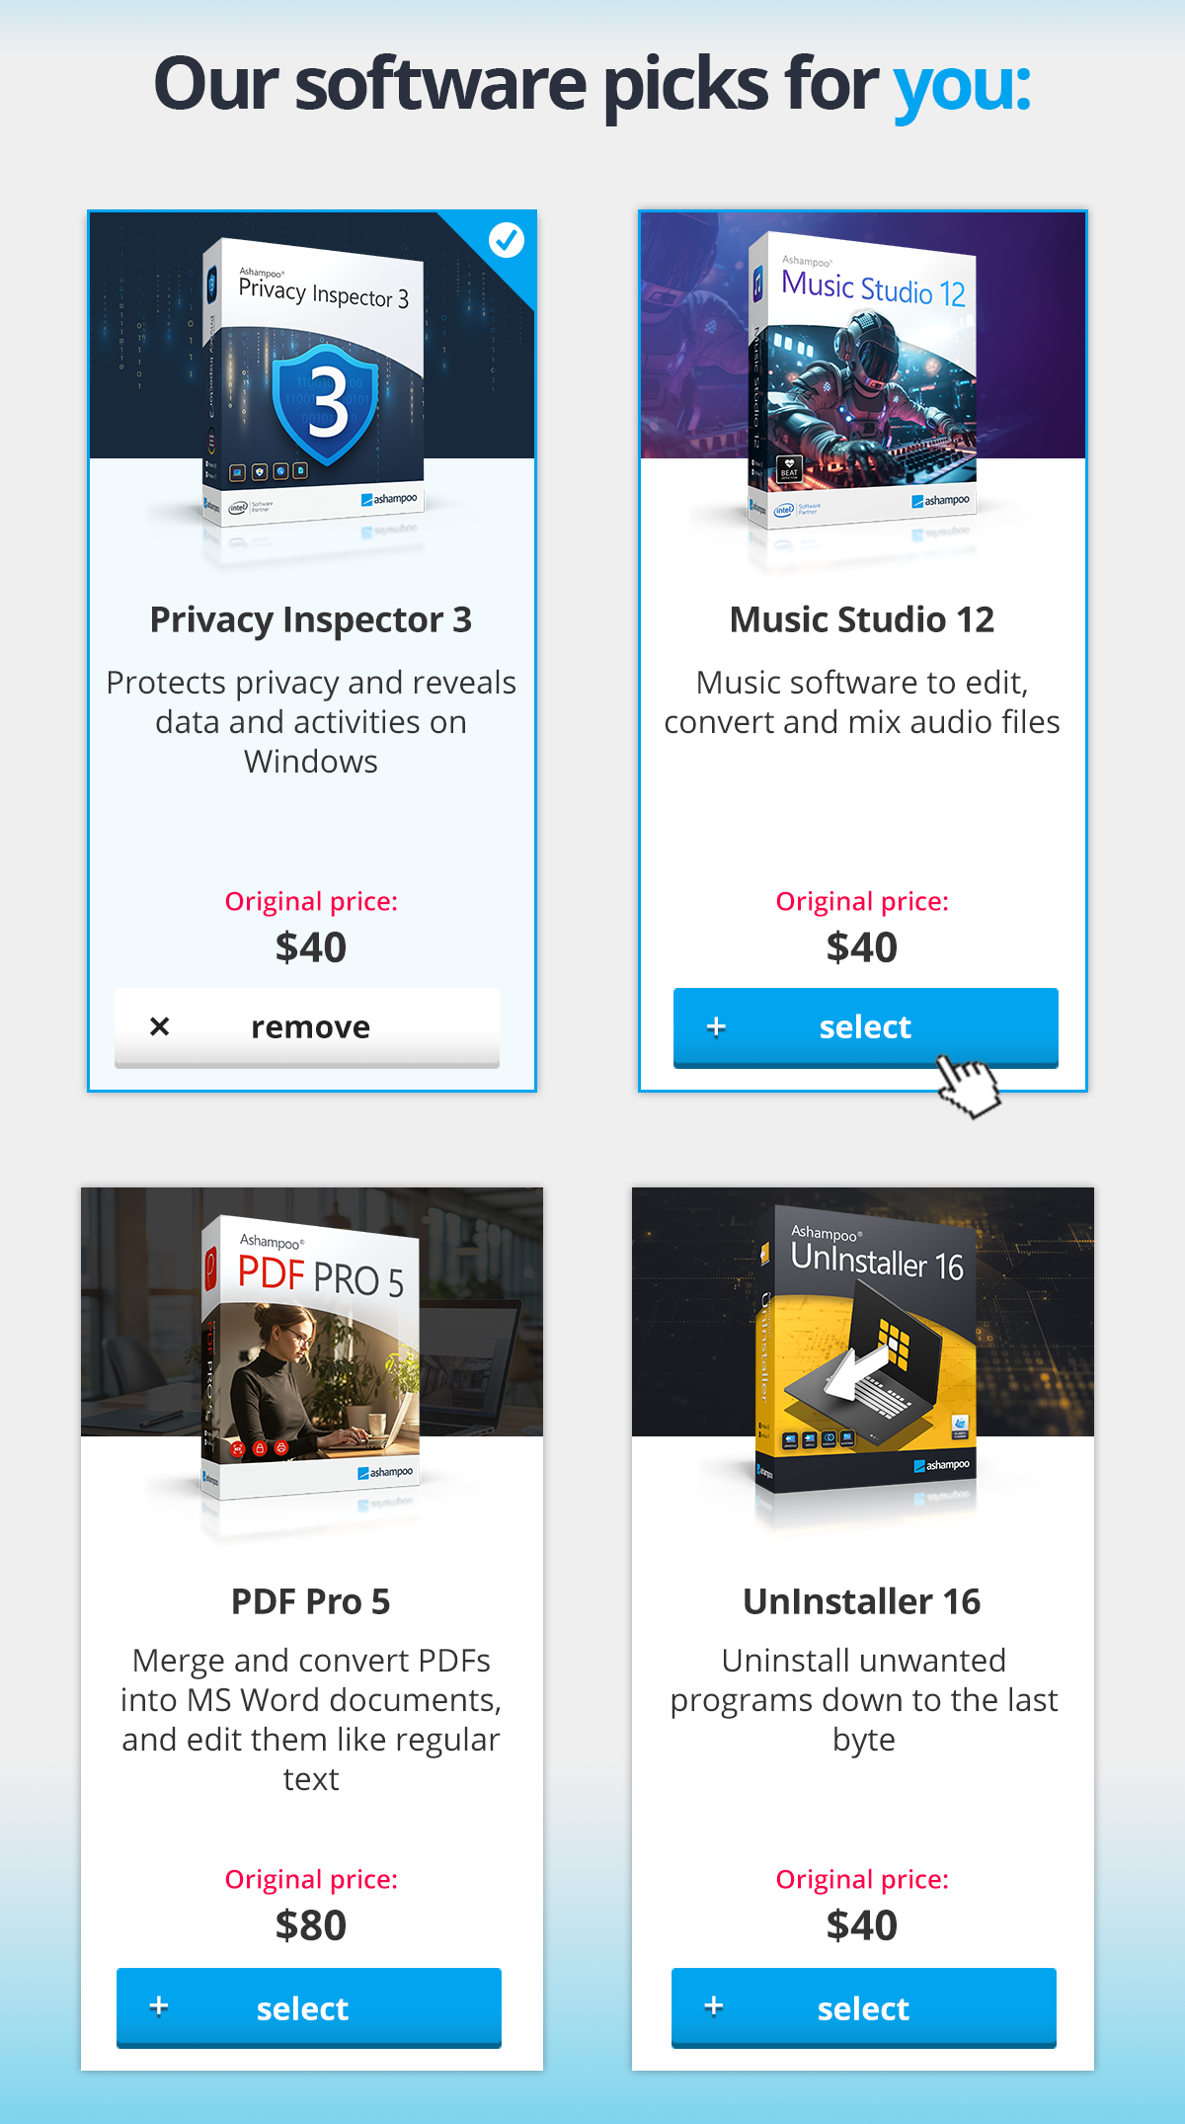Screen dimensions: 1185x2124
Task: Click the plus icon for UnInstaller 16
Action: click(x=714, y=2006)
